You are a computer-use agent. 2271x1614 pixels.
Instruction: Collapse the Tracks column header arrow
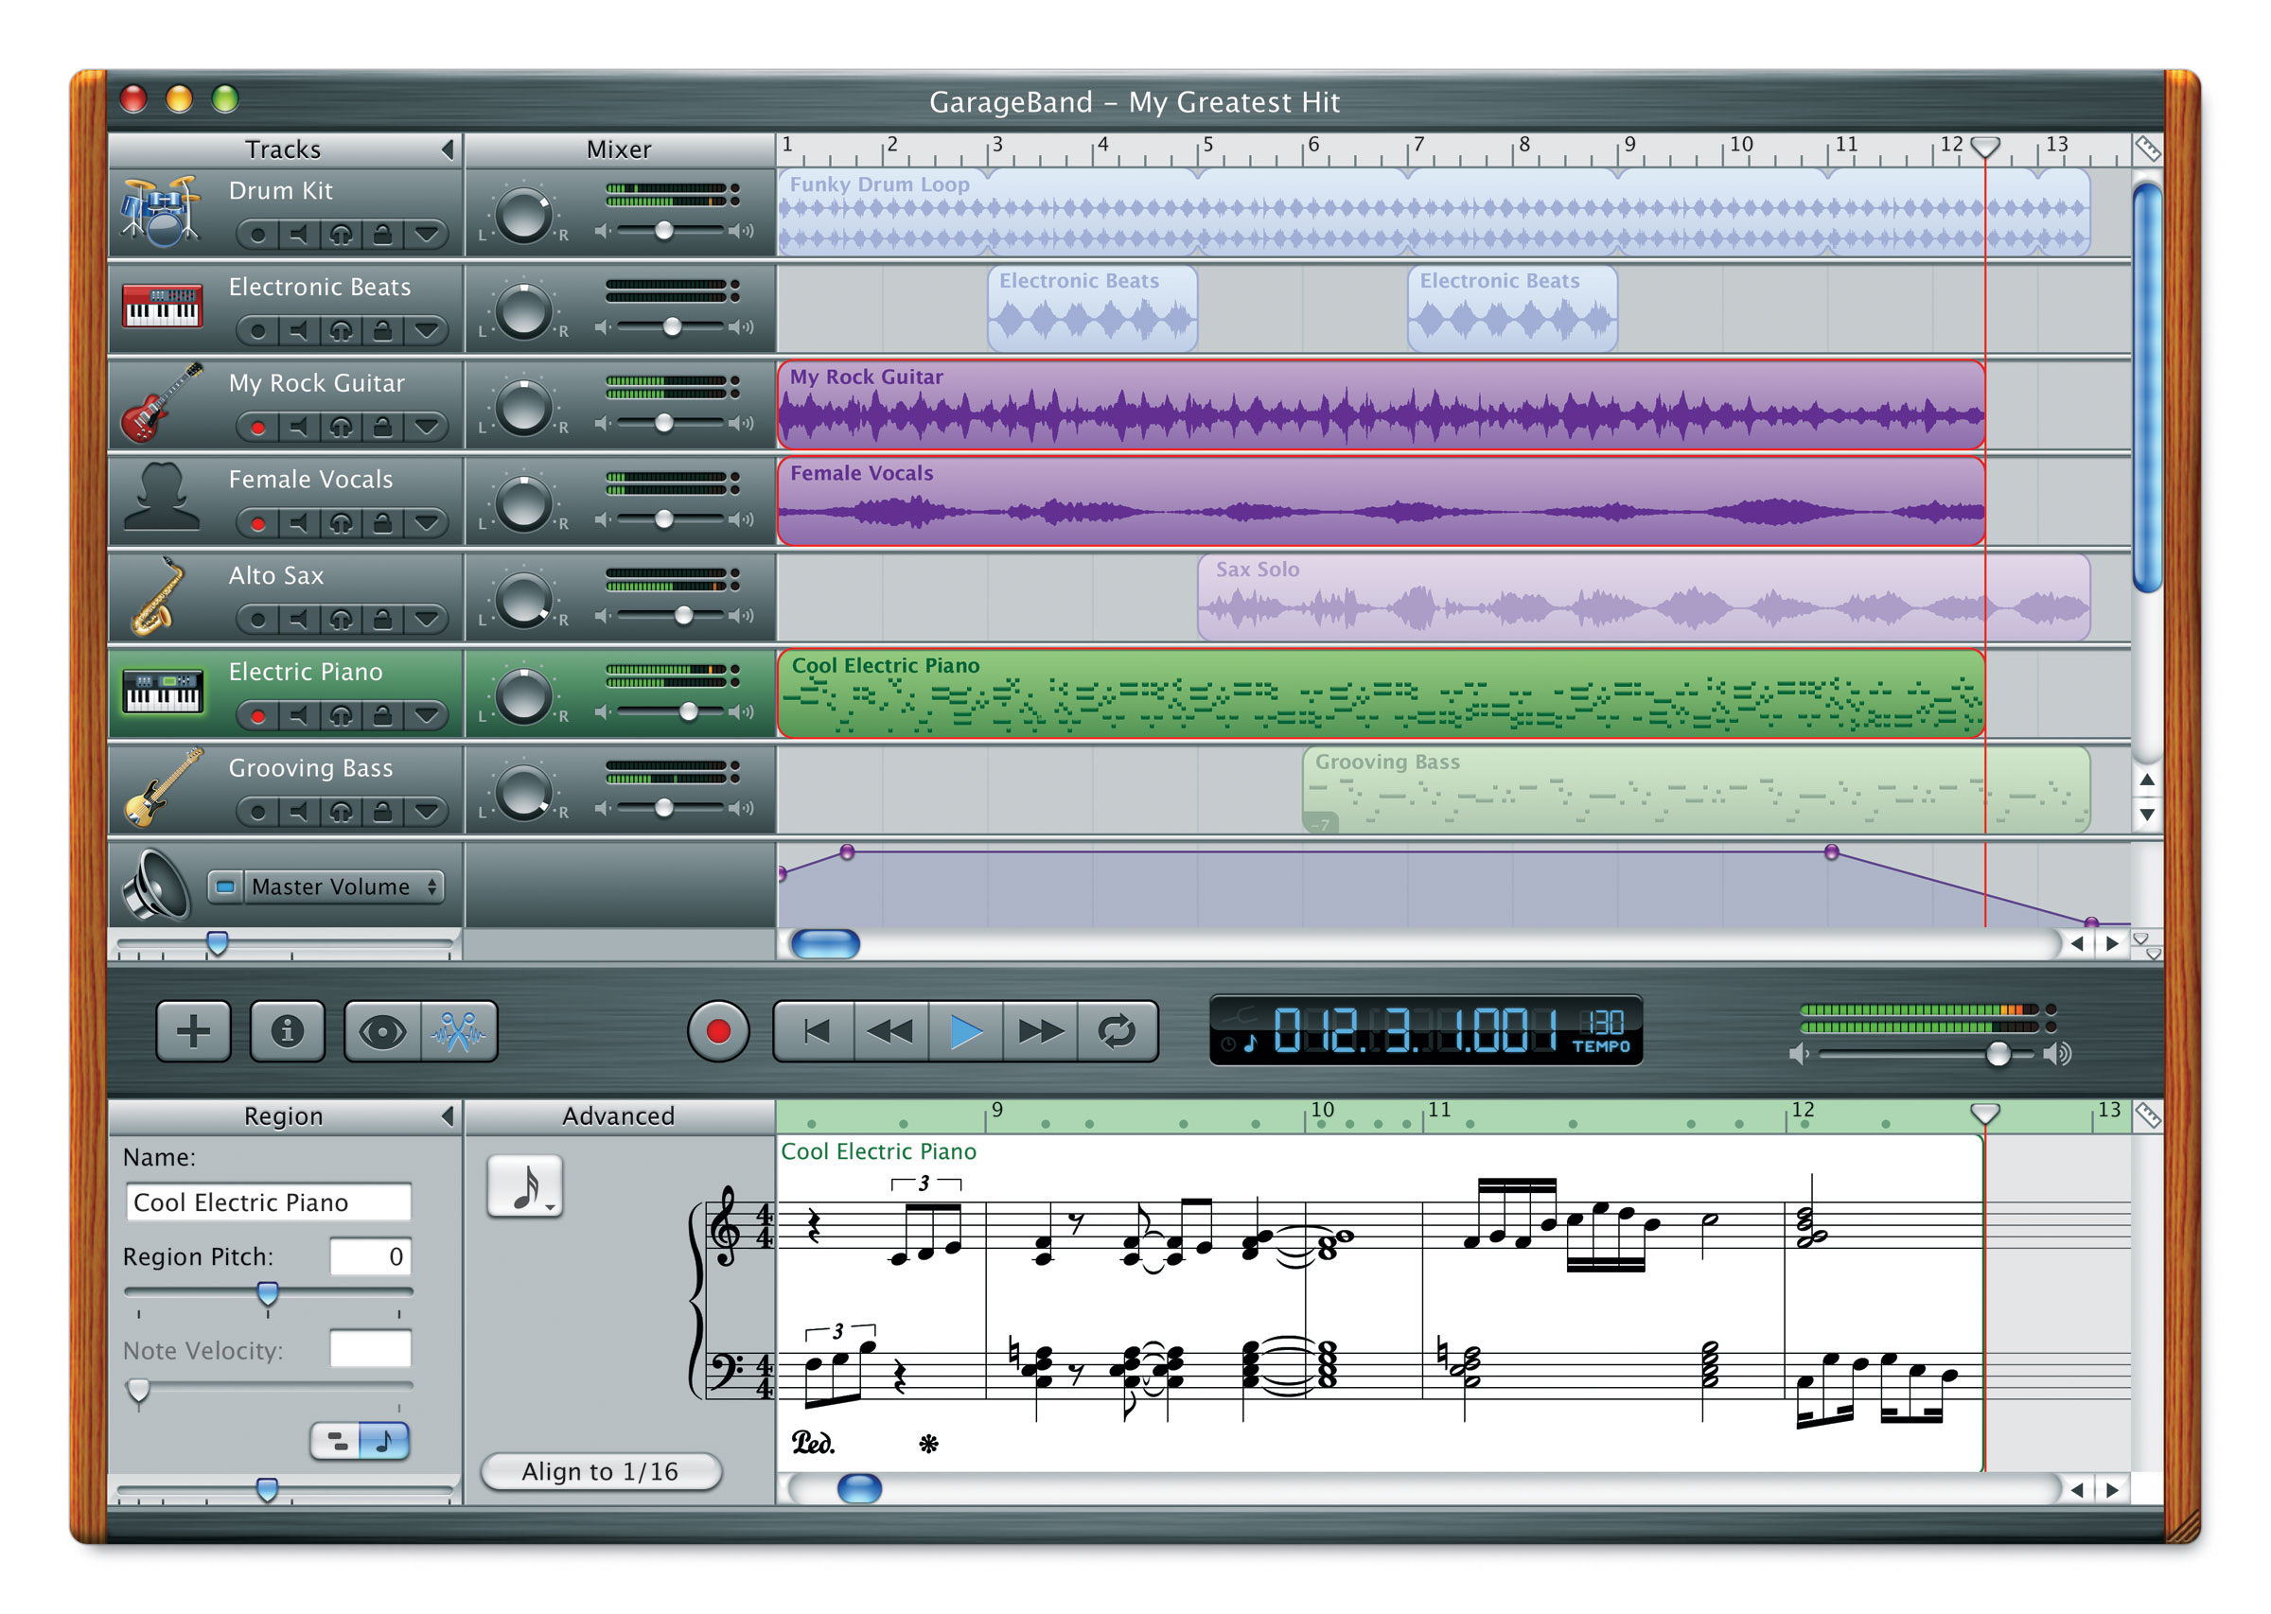[x=449, y=149]
